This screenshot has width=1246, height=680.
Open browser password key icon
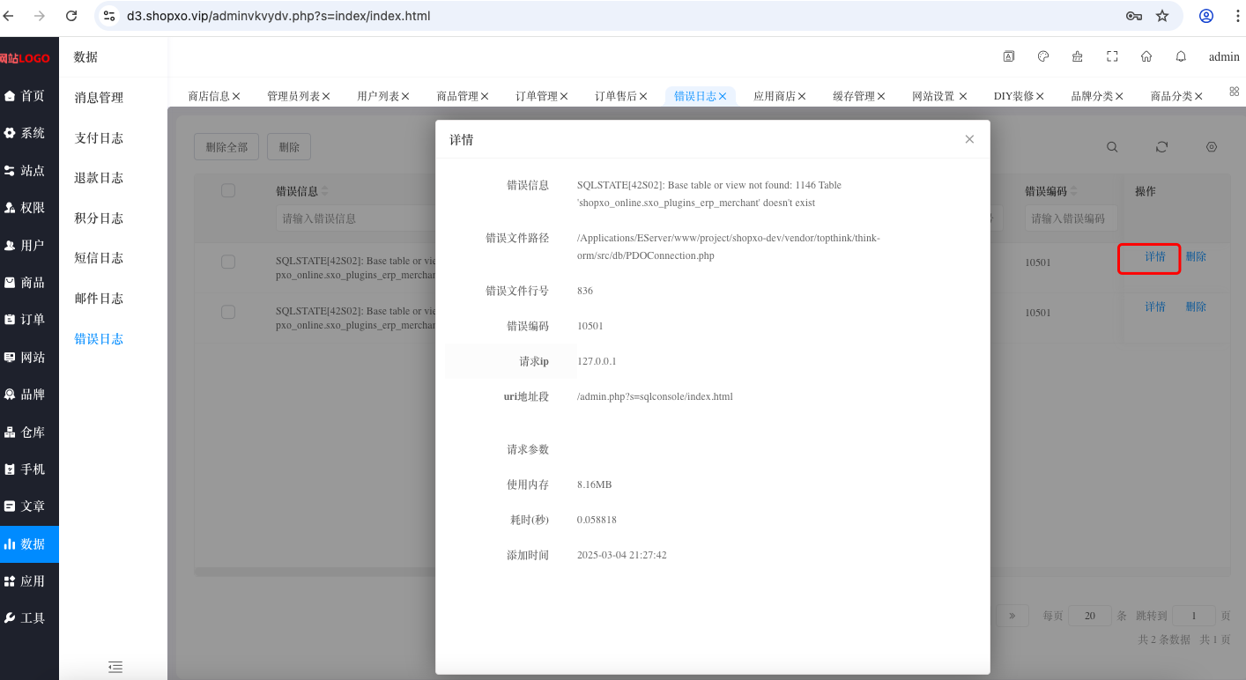click(1134, 16)
